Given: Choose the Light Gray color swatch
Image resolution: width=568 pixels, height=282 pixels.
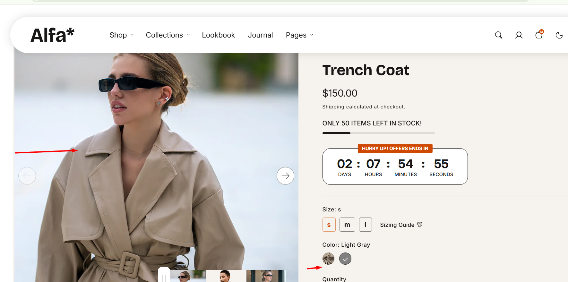Looking at the screenshot, I should tap(345, 259).
